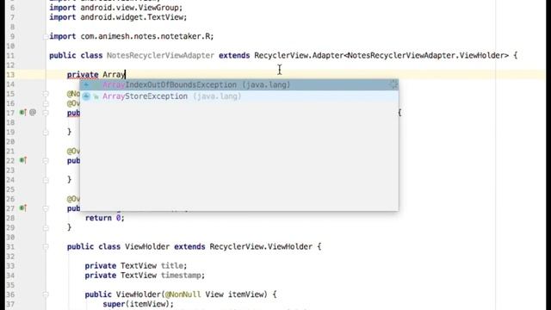This screenshot has height=310, width=551.
Task: Click '@NonNull' annotation on line 36
Action: pos(183,294)
